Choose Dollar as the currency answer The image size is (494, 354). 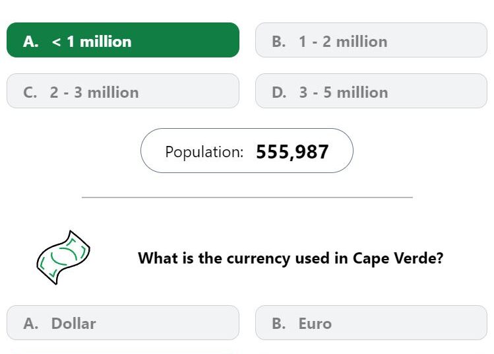click(x=123, y=323)
